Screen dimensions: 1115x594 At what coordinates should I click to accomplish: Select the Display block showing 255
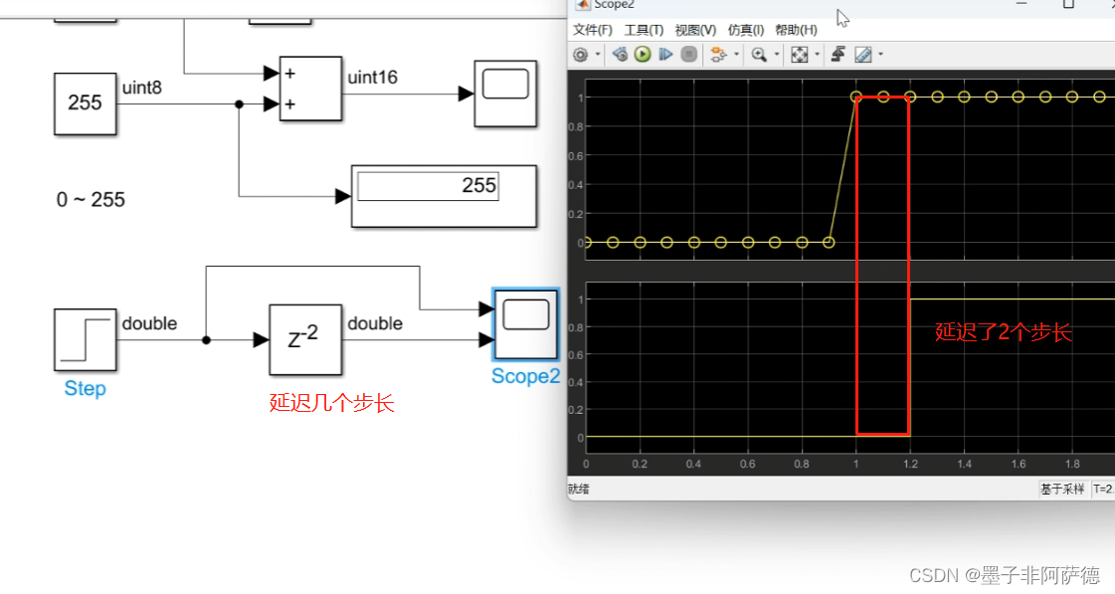pyautogui.click(x=444, y=195)
